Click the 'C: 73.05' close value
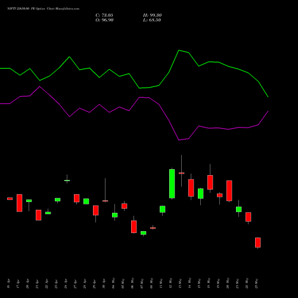298x298 pixels. pos(104,15)
